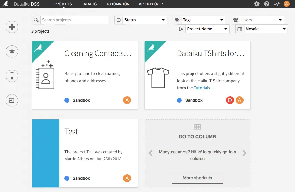Screen dimensions: 295x192
Task: Click the GO TO COLUMN heading
Action: [x=197, y=137]
